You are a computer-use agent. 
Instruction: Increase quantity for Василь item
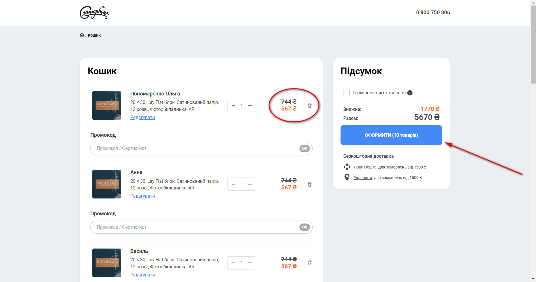250,263
